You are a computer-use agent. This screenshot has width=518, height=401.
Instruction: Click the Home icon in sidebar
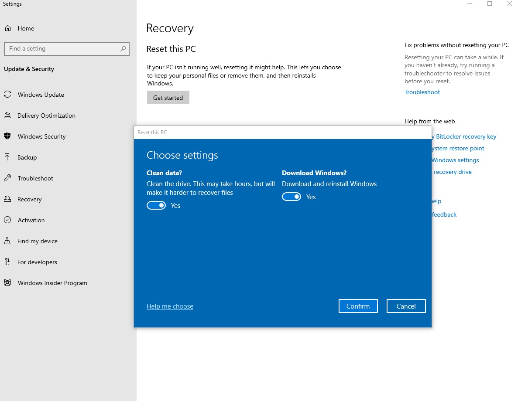[x=8, y=28]
